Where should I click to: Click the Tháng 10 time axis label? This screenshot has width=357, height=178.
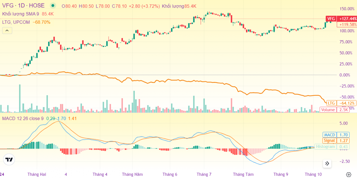pyautogui.click(x=313, y=174)
